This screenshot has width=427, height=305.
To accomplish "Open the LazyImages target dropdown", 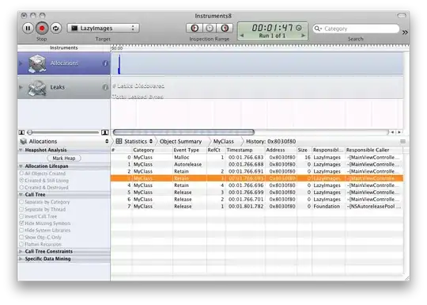I will click(104, 28).
